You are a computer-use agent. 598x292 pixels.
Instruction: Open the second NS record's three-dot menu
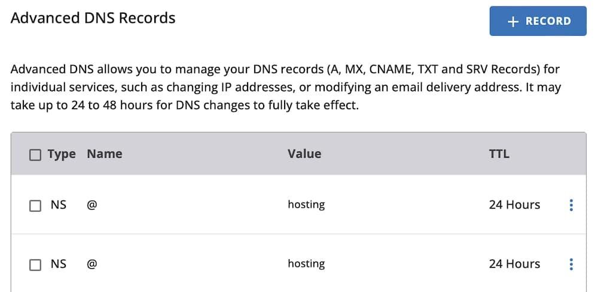click(x=571, y=264)
